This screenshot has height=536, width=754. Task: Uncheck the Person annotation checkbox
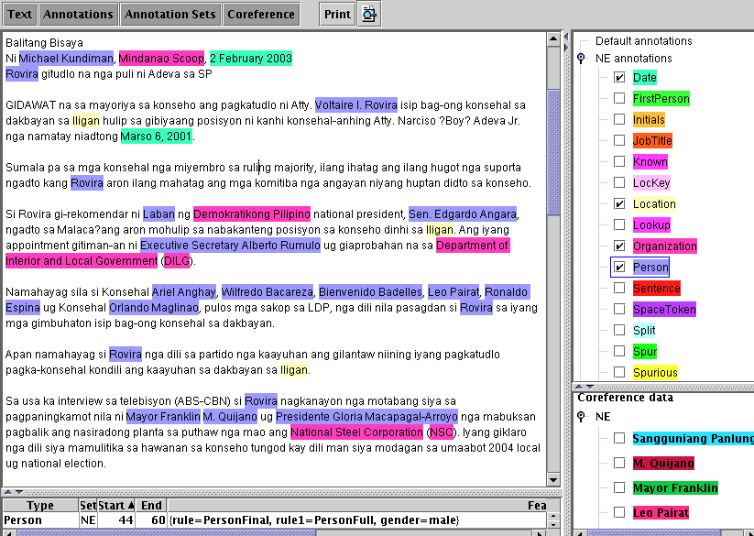click(x=619, y=267)
